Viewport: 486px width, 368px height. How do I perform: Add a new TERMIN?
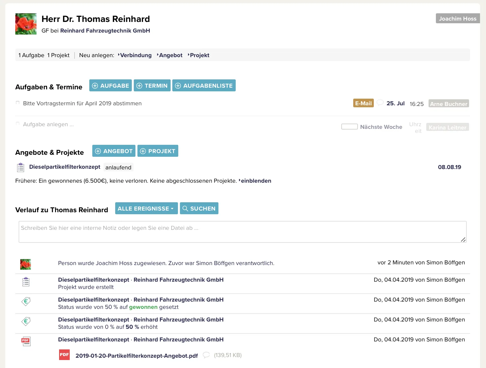152,85
